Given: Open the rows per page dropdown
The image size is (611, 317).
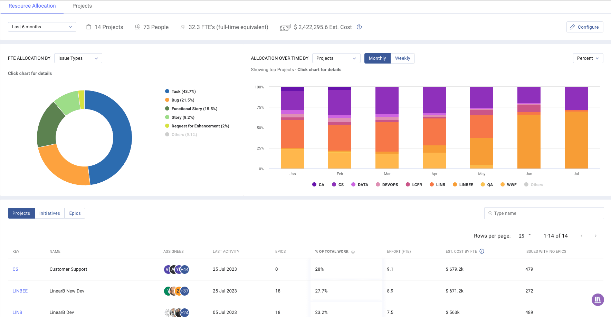Looking at the screenshot, I should pyautogui.click(x=525, y=236).
